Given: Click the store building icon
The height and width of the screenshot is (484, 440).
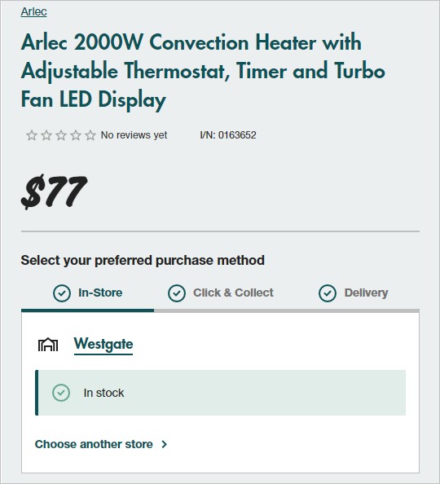Looking at the screenshot, I should (48, 345).
